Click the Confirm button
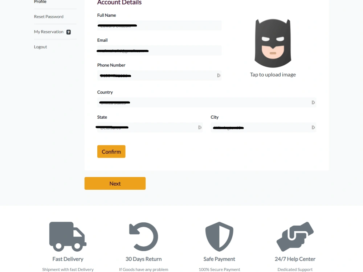363x272 pixels. 111,152
